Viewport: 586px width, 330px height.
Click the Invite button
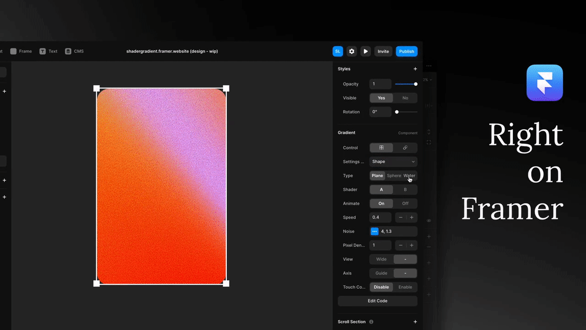[383, 51]
